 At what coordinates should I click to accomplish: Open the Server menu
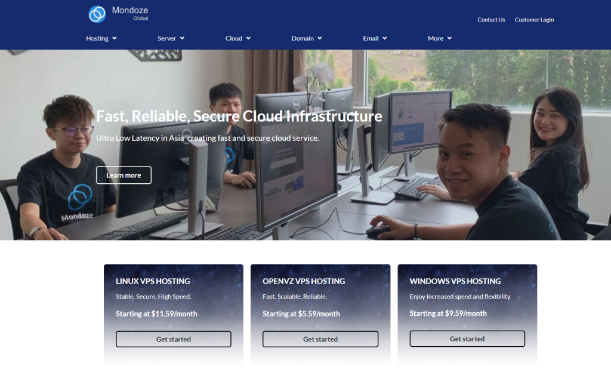pos(171,38)
